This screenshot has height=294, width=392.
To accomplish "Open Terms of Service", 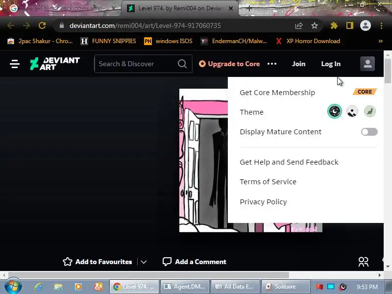I will click(x=268, y=182).
